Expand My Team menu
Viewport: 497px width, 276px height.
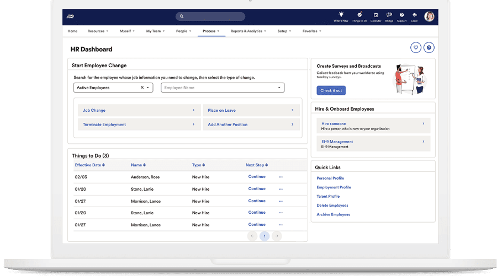155,31
